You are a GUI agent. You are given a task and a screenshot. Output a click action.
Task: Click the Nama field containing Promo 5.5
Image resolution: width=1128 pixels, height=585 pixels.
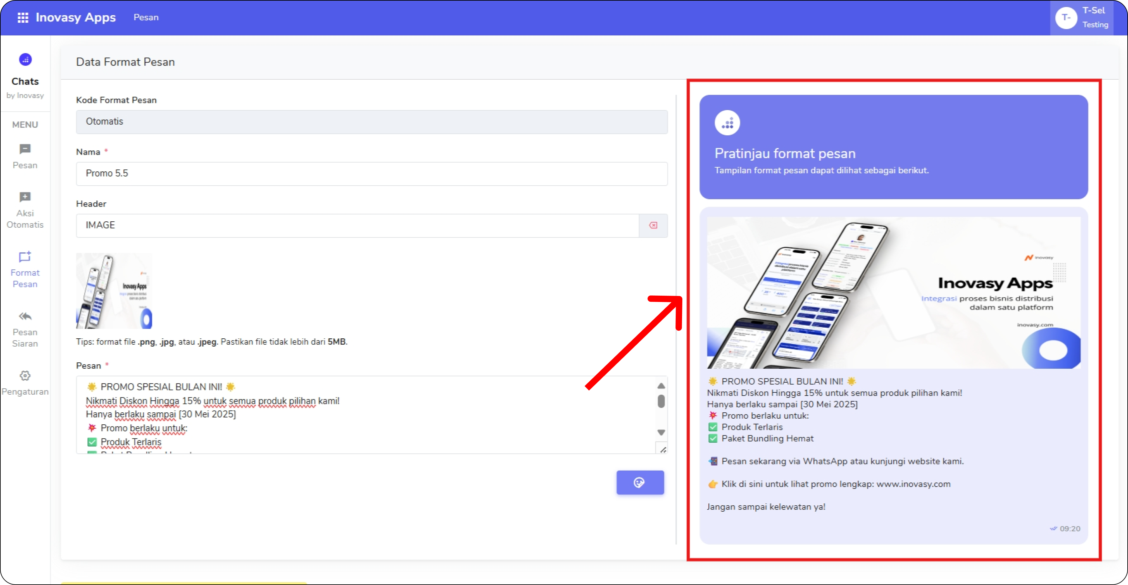tap(371, 174)
